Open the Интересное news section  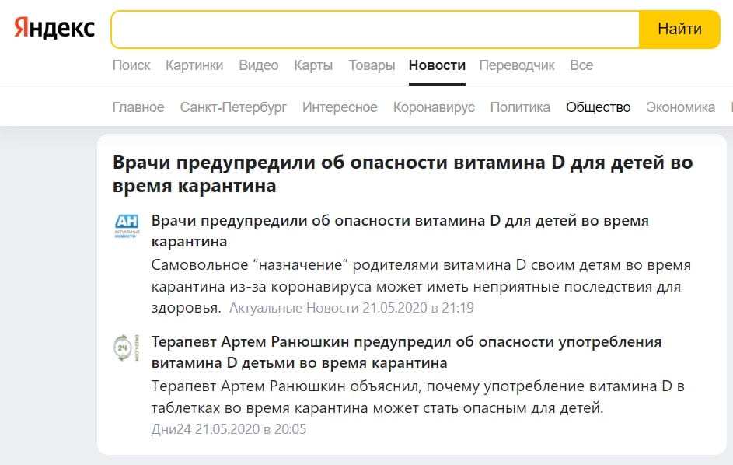pyautogui.click(x=340, y=107)
